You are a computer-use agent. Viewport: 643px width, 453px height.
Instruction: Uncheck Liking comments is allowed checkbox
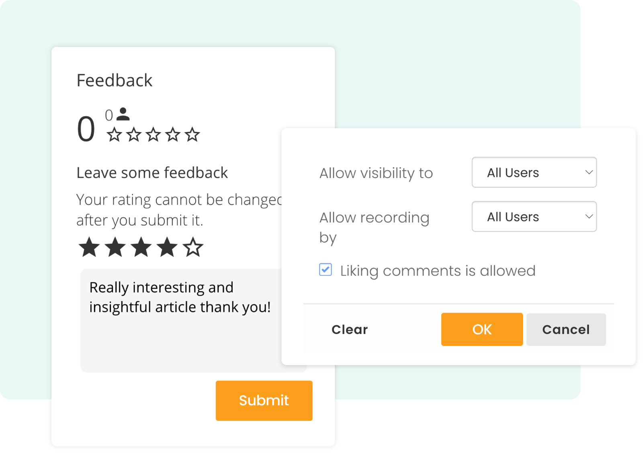click(x=326, y=269)
